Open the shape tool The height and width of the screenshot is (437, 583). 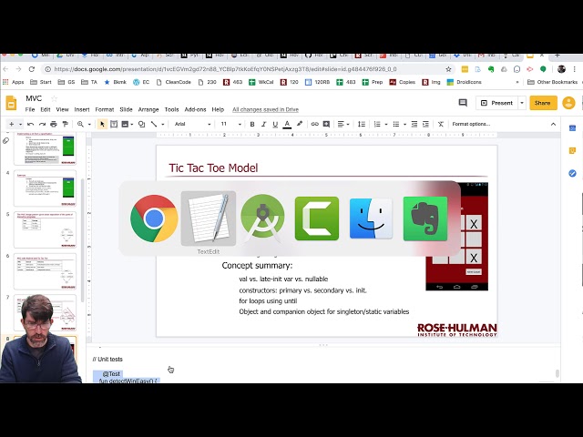point(142,124)
